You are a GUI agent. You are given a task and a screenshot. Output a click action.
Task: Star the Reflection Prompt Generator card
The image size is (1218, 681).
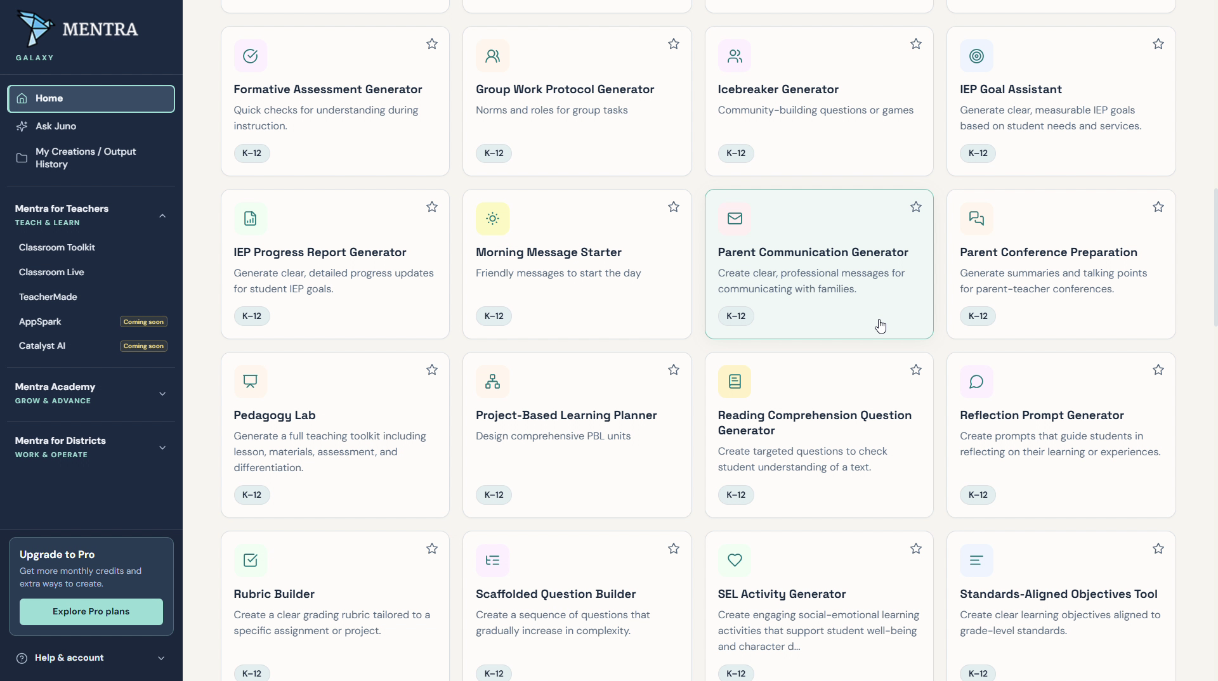1158,370
